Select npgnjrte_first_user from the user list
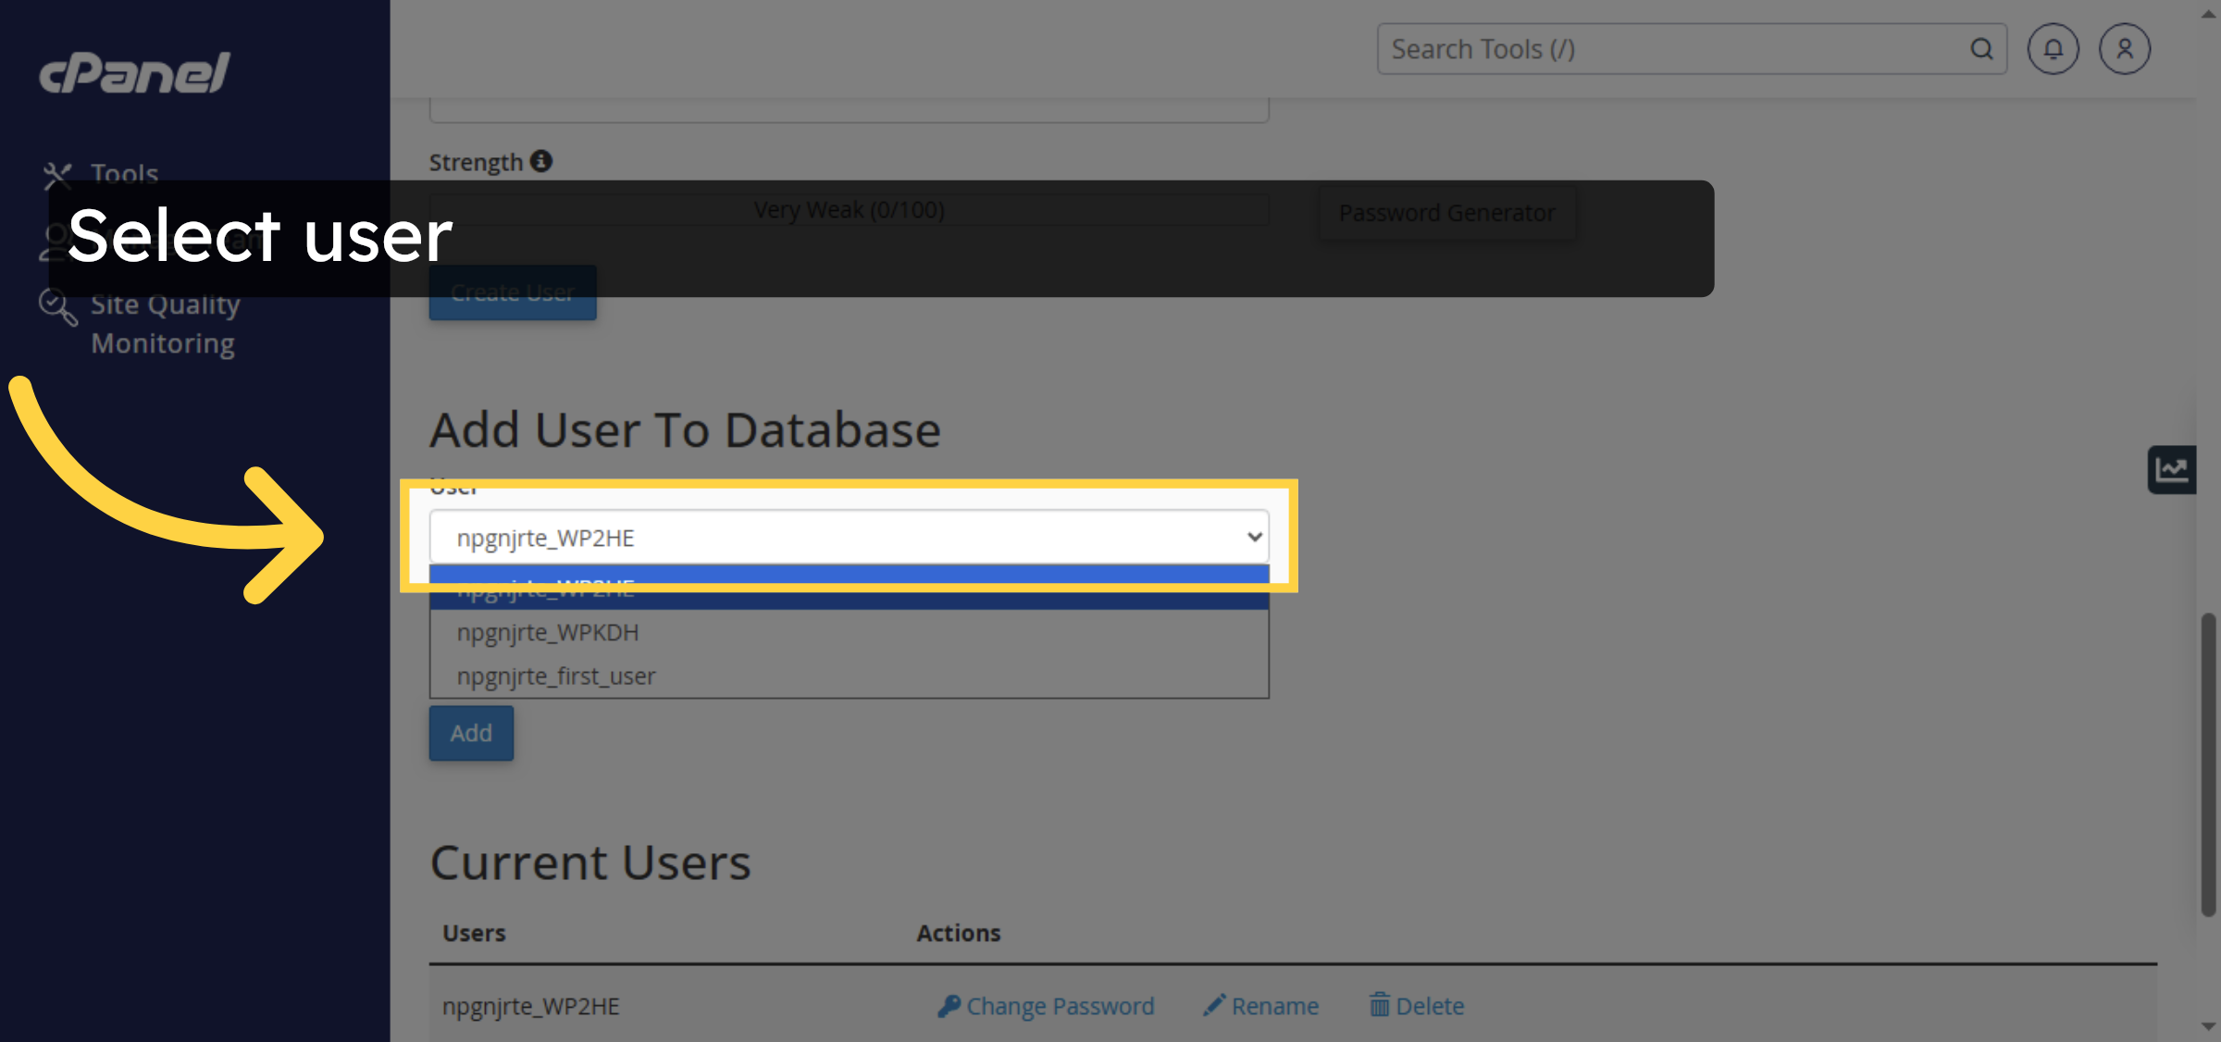Screen dimensions: 2221x1042 [x=556, y=676]
